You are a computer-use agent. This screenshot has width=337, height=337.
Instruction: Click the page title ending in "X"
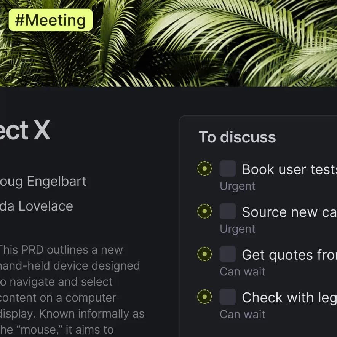[x=25, y=131]
